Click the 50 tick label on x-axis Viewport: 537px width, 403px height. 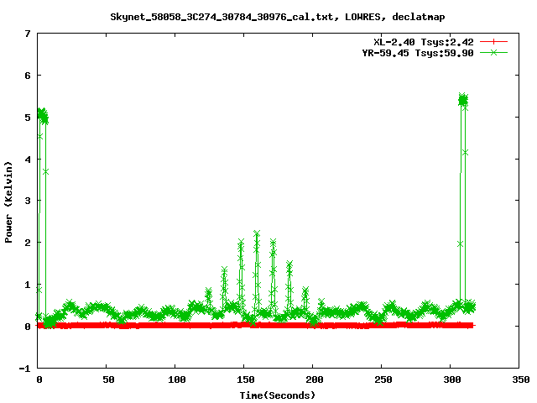pyautogui.click(x=107, y=380)
